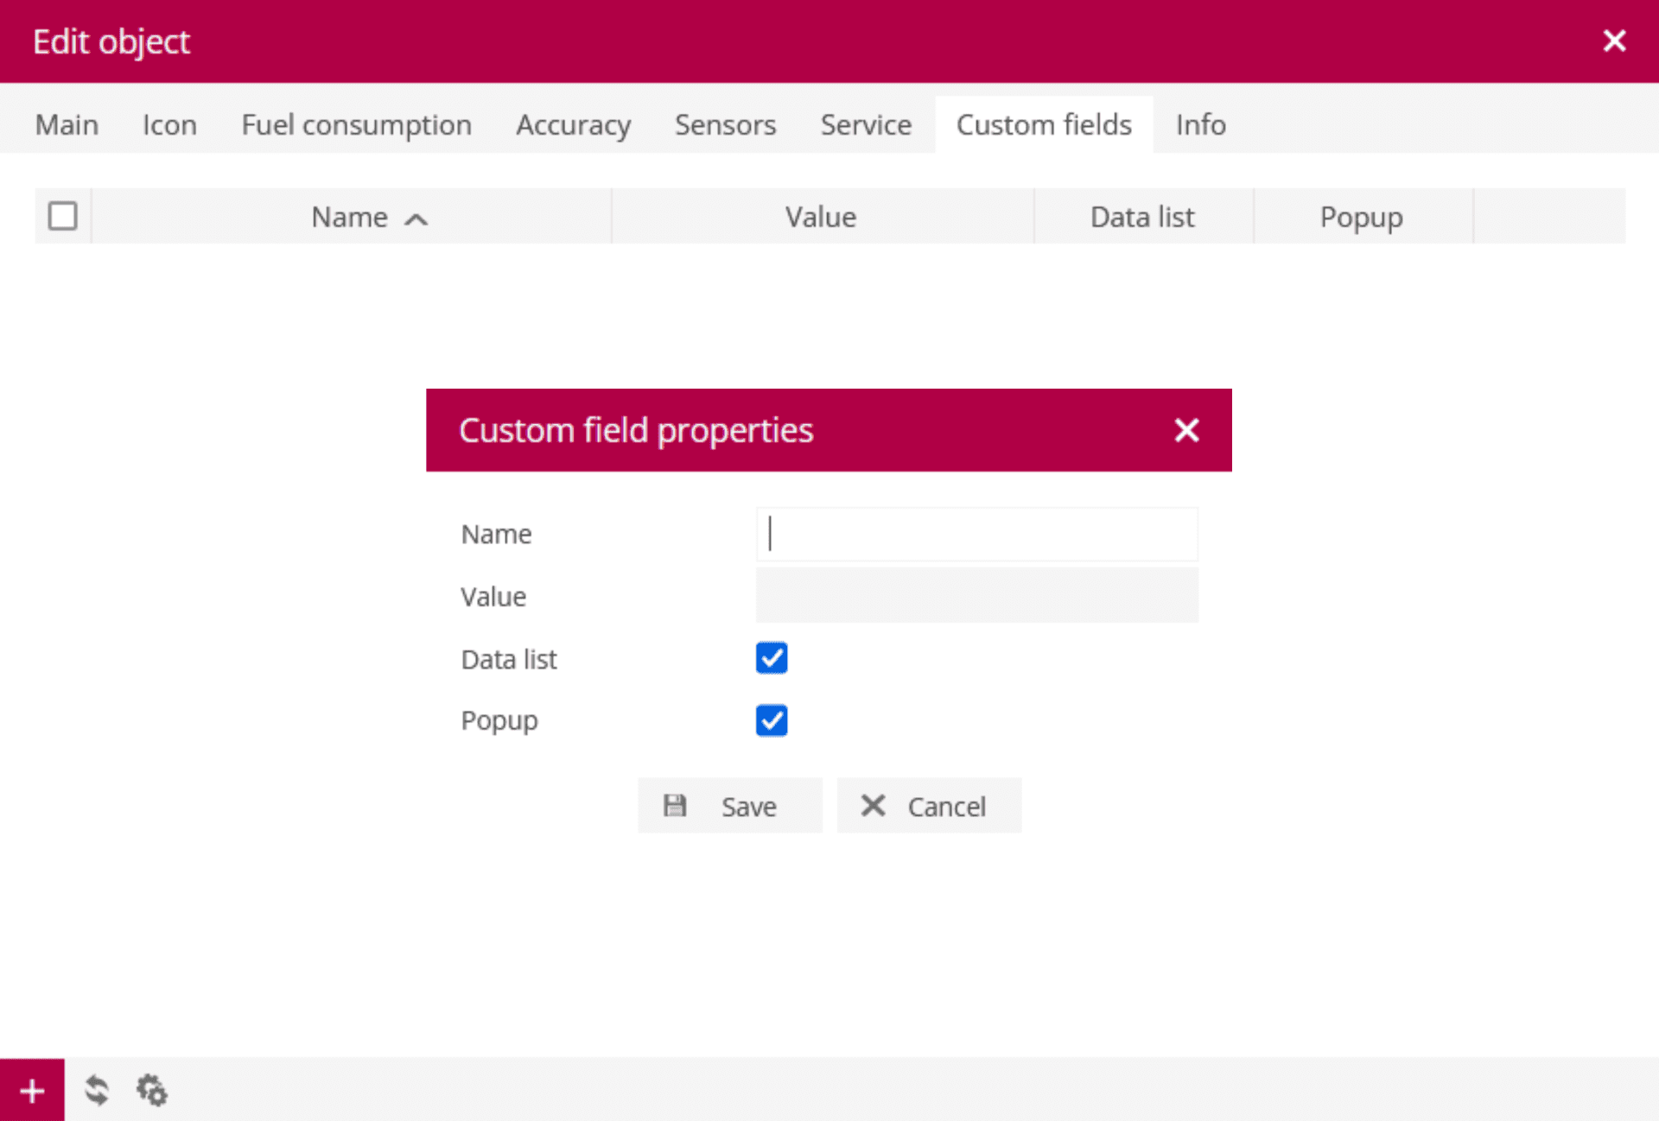Image resolution: width=1659 pixels, height=1121 pixels.
Task: Click the Save button with floppy disk icon
Action: pyautogui.click(x=729, y=806)
